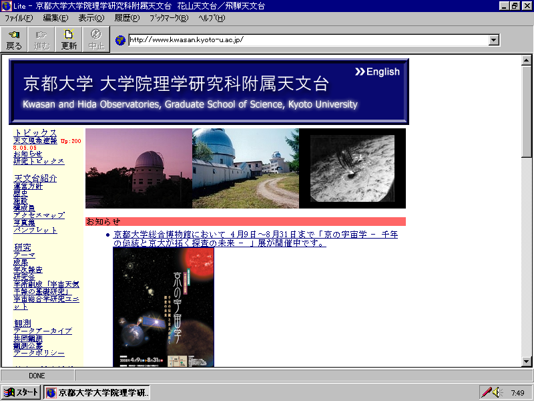Viewport: 534px width, 401px height.
Task: Open the 研究トピックス sidebar link
Action: [x=39, y=161]
